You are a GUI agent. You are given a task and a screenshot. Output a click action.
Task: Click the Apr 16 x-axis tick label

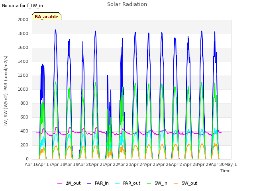[x=31, y=164]
